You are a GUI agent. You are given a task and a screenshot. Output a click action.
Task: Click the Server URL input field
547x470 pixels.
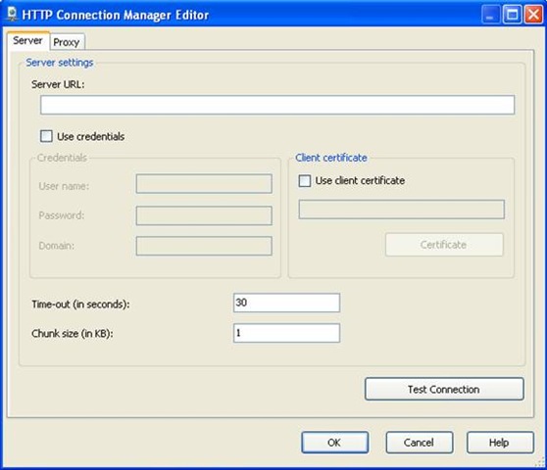277,105
